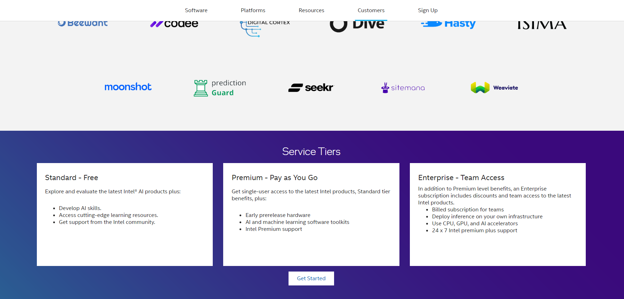
Task: Click the Hasty logo
Action: click(x=448, y=24)
